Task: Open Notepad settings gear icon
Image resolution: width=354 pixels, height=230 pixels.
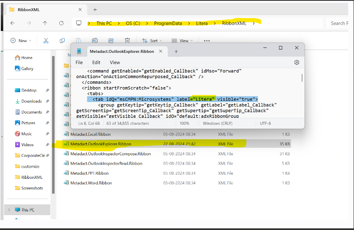Action: pos(297,62)
